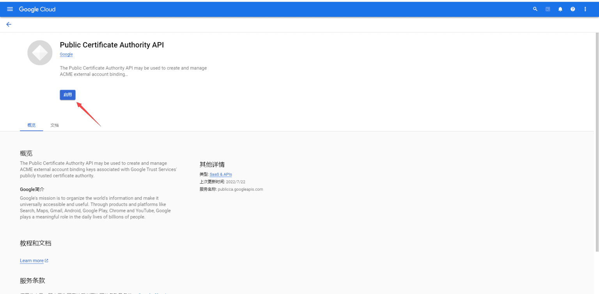Image resolution: width=599 pixels, height=294 pixels.
Task: Click the Google Cloud logo
Action: coord(37,9)
